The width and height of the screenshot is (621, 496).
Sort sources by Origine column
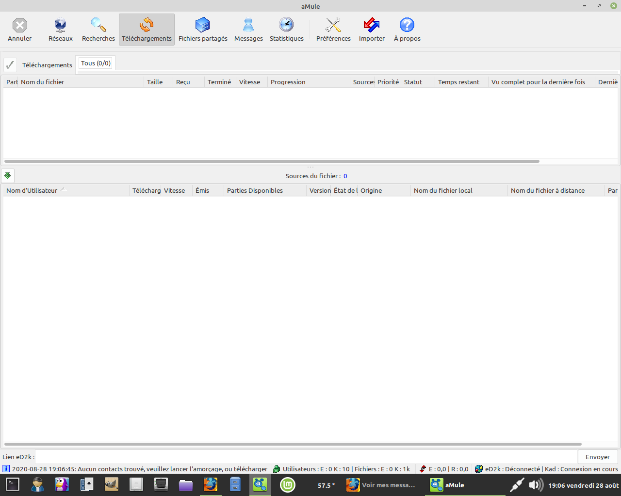point(384,190)
